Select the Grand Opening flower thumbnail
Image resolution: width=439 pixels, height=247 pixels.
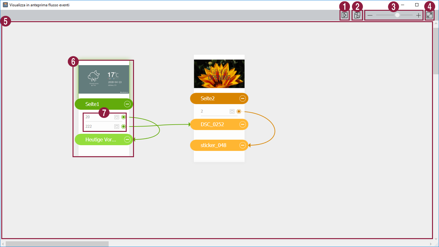tap(219, 74)
